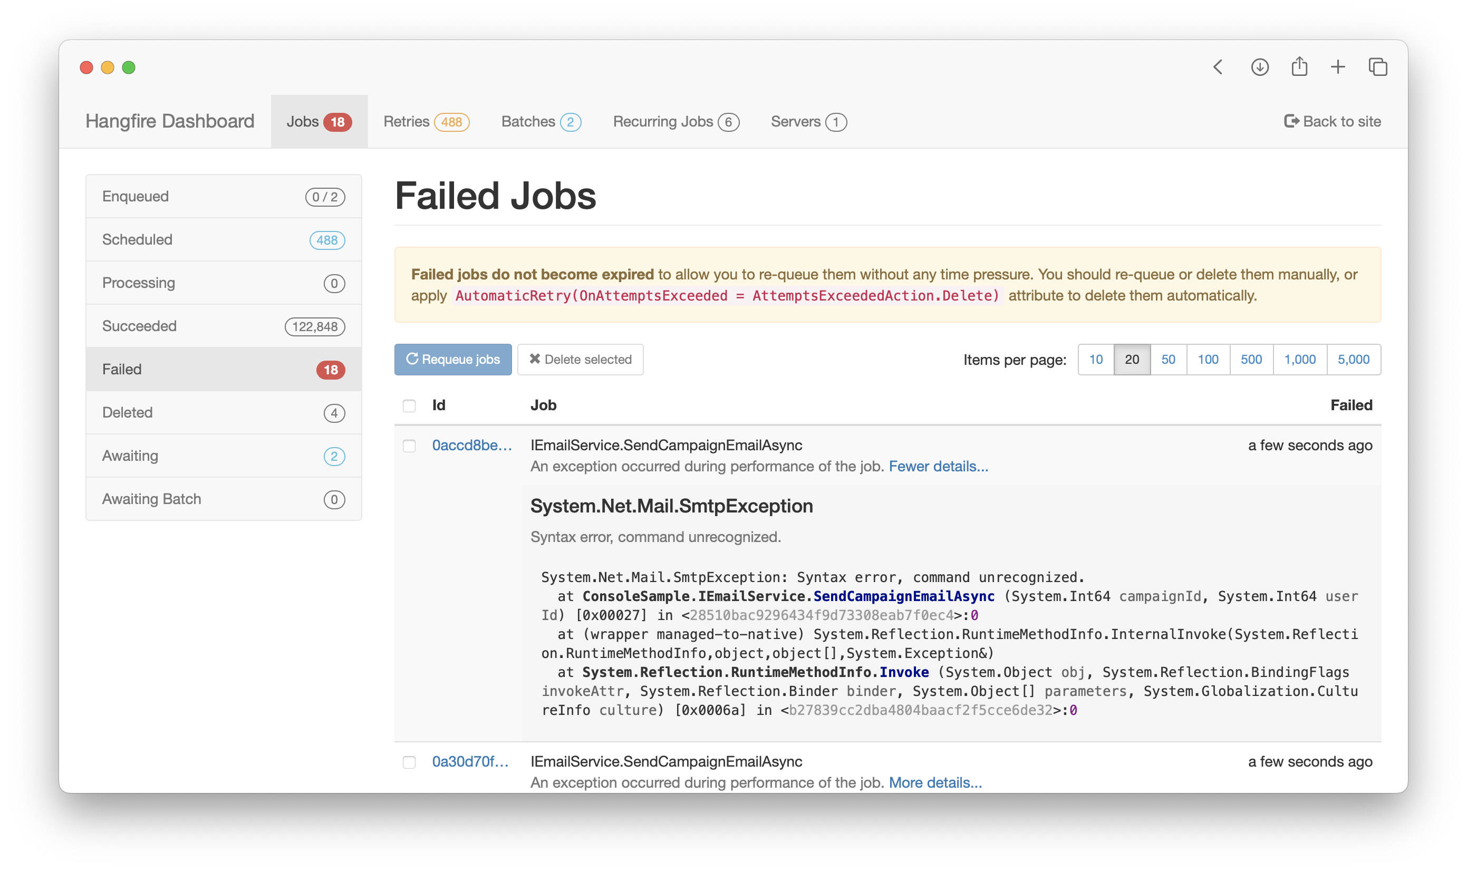Select Deleted in the sidebar
The image size is (1467, 871).
(x=224, y=413)
